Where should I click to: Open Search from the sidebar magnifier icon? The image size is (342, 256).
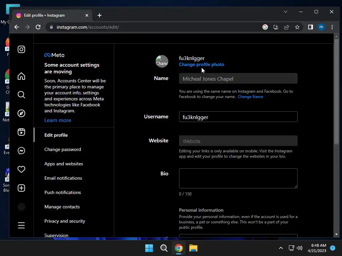click(21, 95)
